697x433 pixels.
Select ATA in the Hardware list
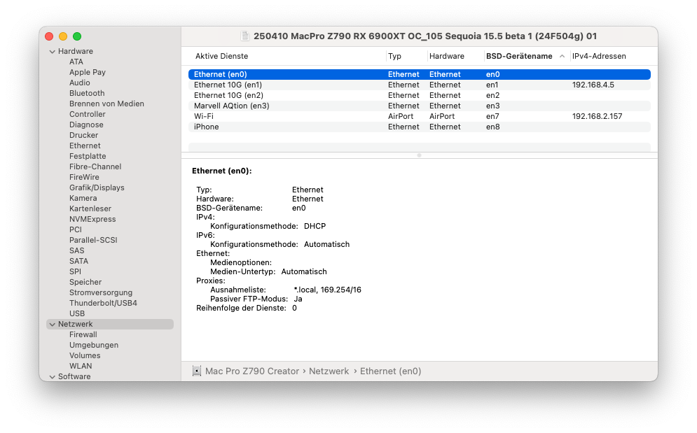point(76,62)
